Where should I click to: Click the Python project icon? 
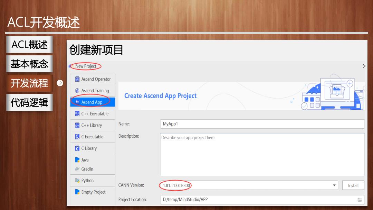click(x=77, y=181)
